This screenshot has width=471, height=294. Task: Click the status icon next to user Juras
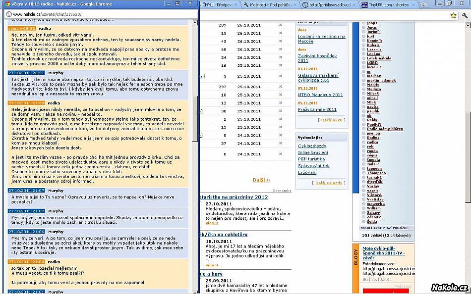pyautogui.click(x=363, y=28)
